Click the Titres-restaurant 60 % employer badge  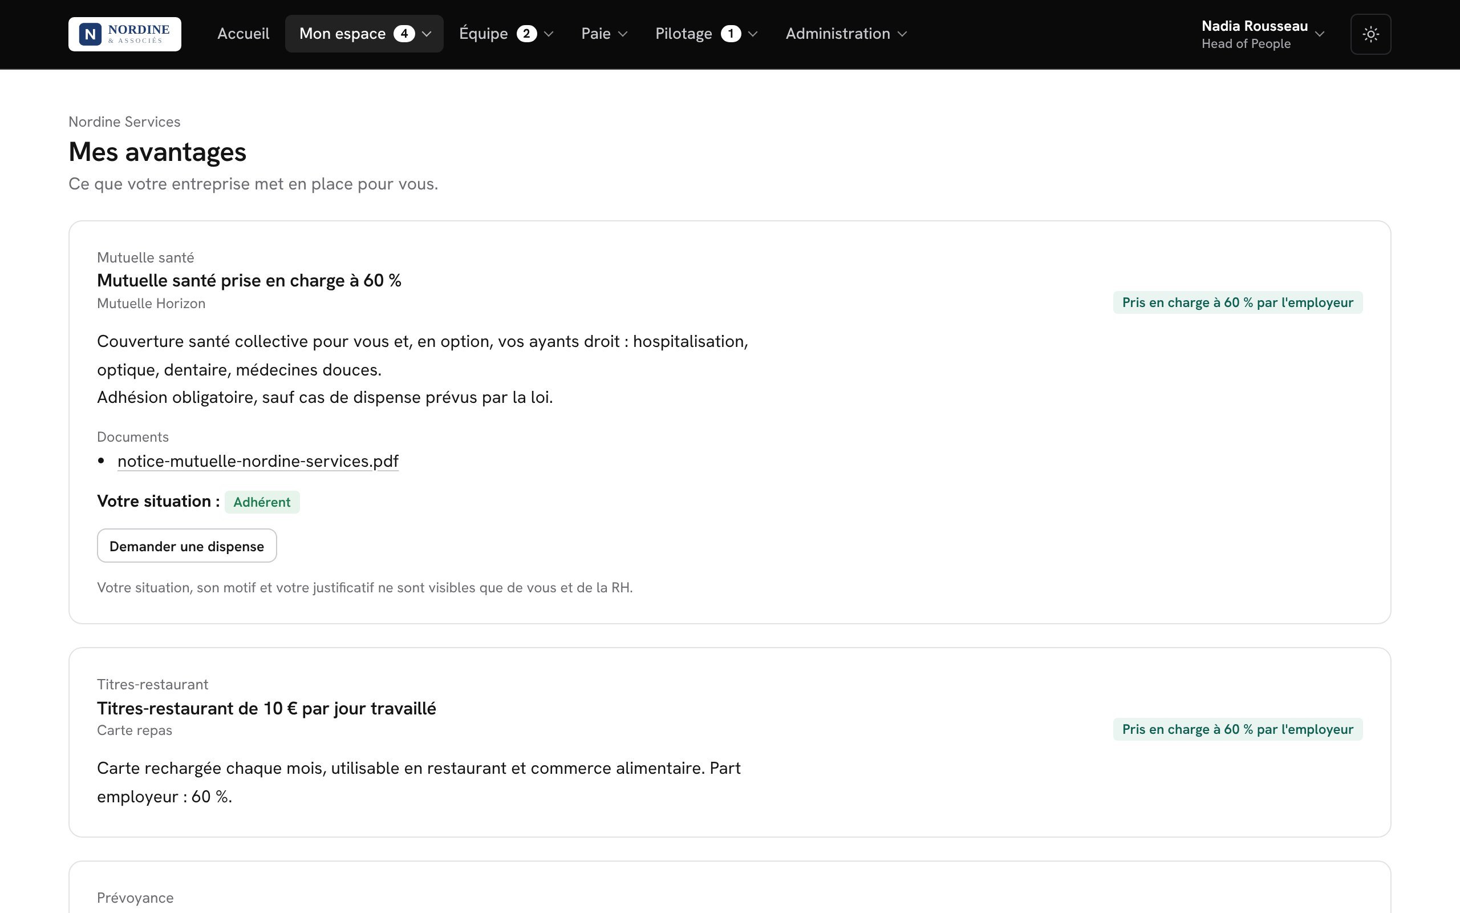[1238, 729]
